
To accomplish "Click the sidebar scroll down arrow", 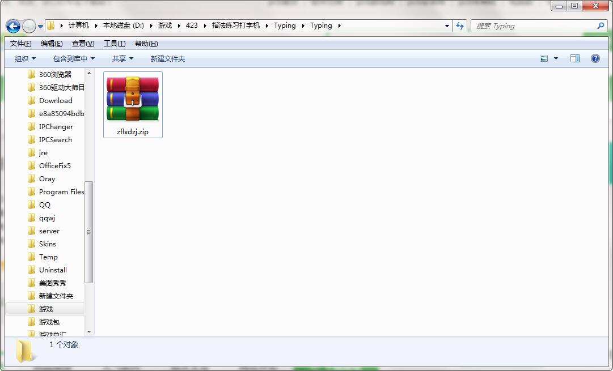I will (89, 332).
